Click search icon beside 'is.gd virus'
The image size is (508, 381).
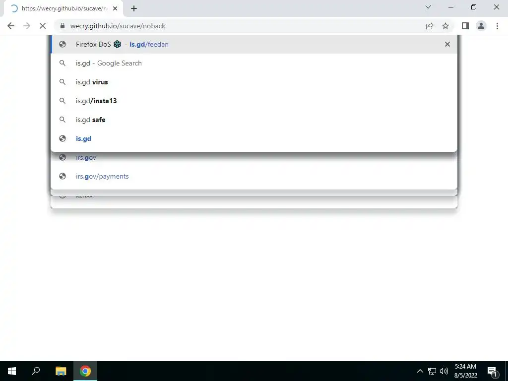63,82
